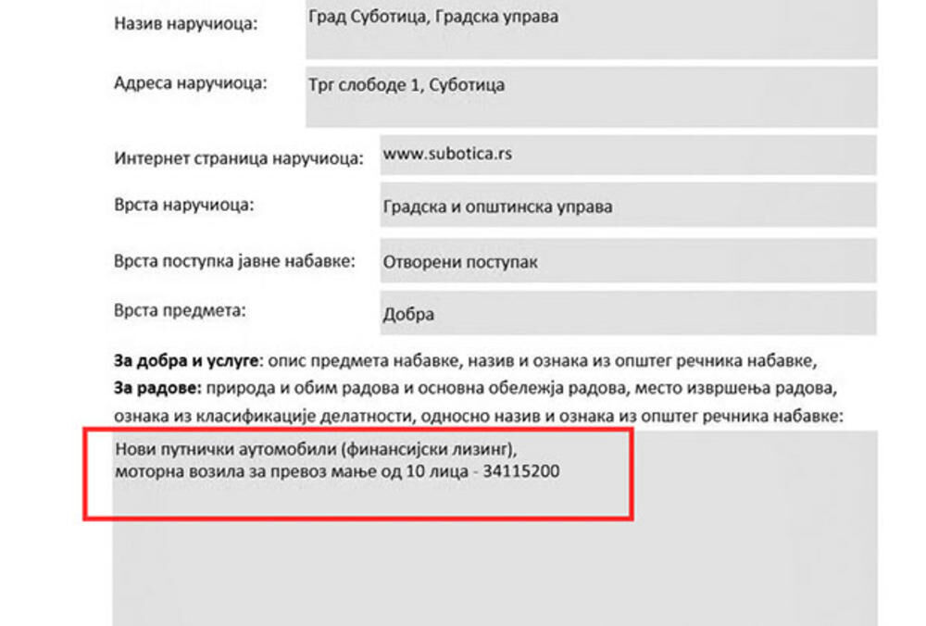Click the 'Адреса наручиоца:' label
The width and height of the screenshot is (926, 626).
click(190, 82)
